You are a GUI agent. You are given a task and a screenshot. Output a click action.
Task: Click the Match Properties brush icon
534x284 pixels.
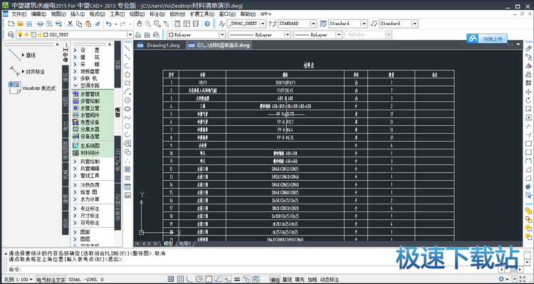tap(98, 23)
